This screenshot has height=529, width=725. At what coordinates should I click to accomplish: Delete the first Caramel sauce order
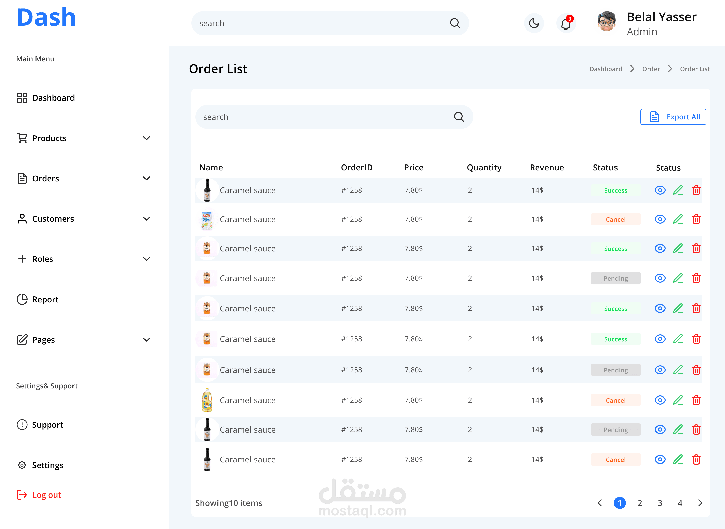point(696,190)
